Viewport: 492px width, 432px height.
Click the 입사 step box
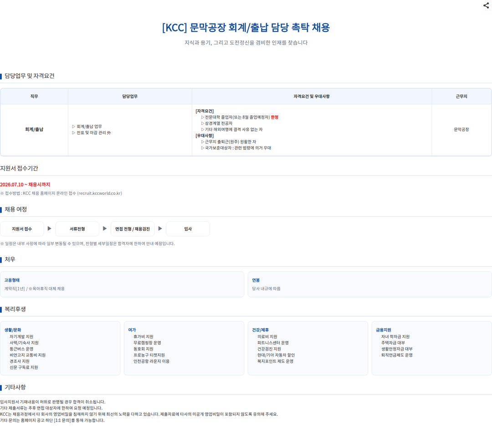188,229
